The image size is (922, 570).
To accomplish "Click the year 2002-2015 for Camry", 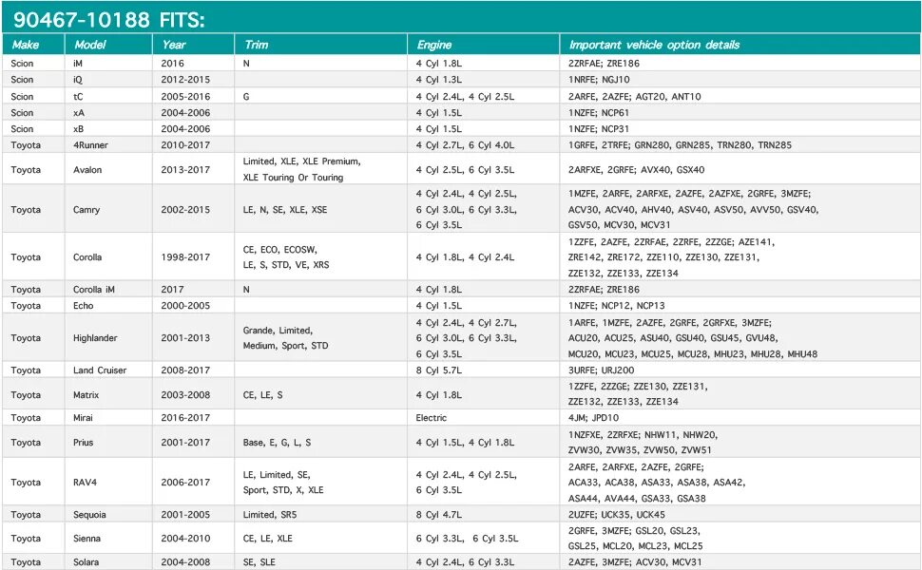I will point(185,210).
